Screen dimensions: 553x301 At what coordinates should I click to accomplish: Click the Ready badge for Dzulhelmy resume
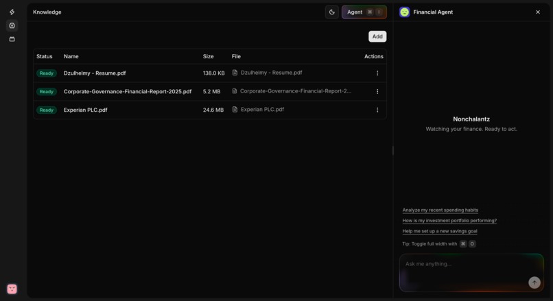[x=47, y=73]
